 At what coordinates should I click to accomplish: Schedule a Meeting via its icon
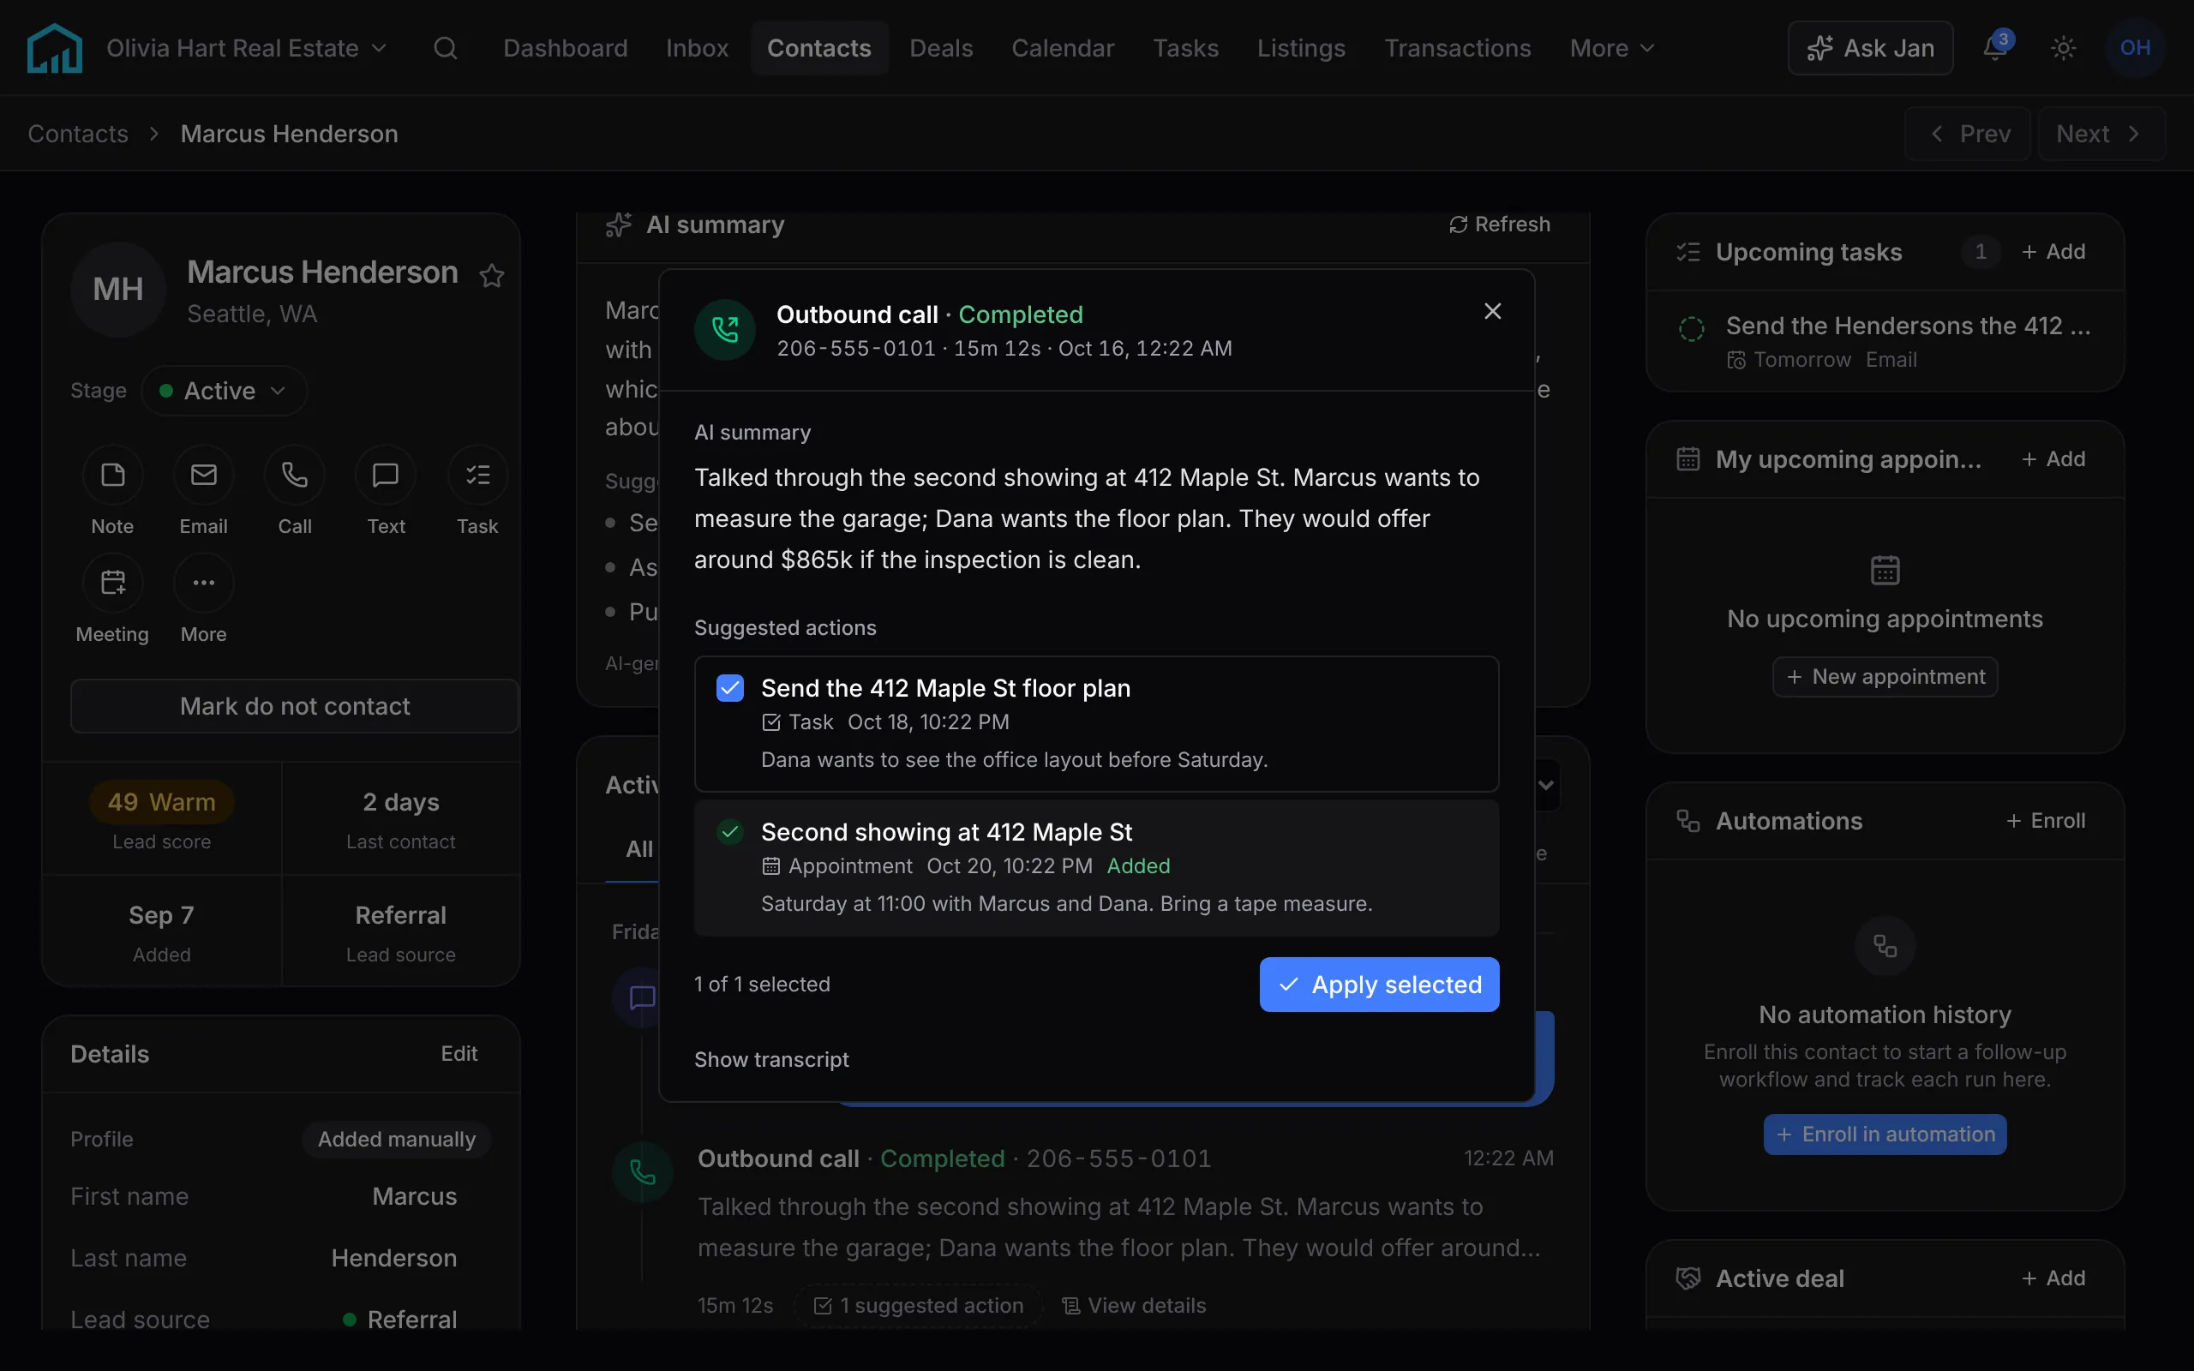[112, 583]
